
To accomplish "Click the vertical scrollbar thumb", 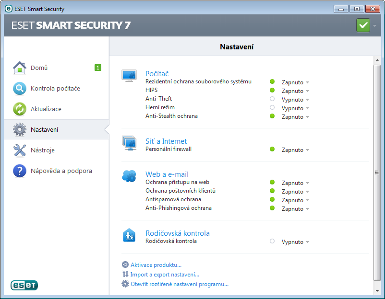I will click(x=377, y=172).
